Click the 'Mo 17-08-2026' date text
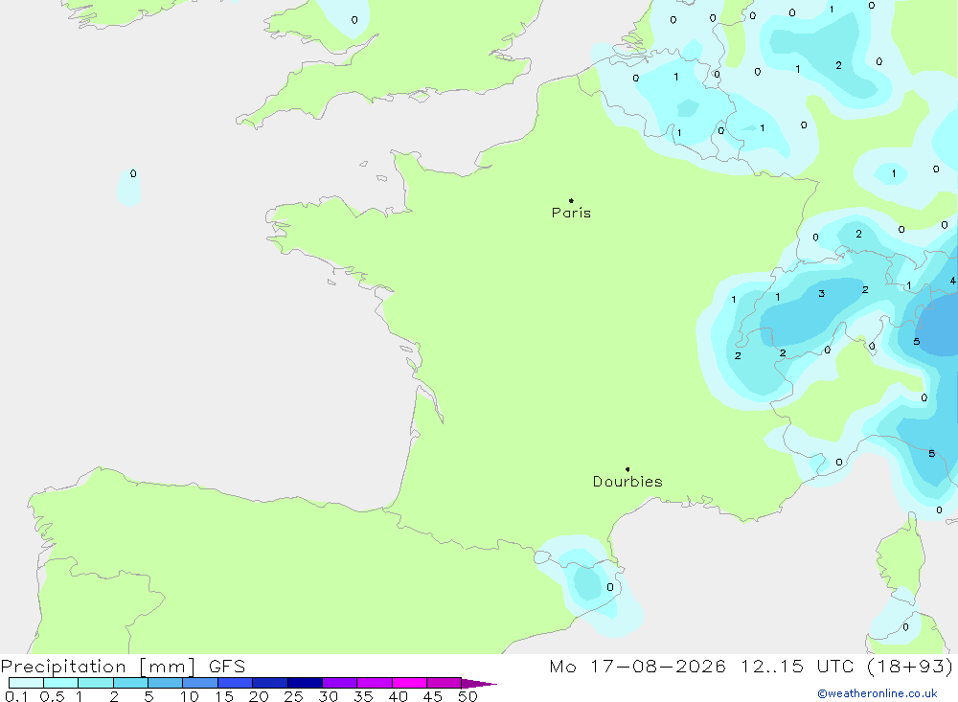Viewport: 958px width, 702px height. [637, 667]
